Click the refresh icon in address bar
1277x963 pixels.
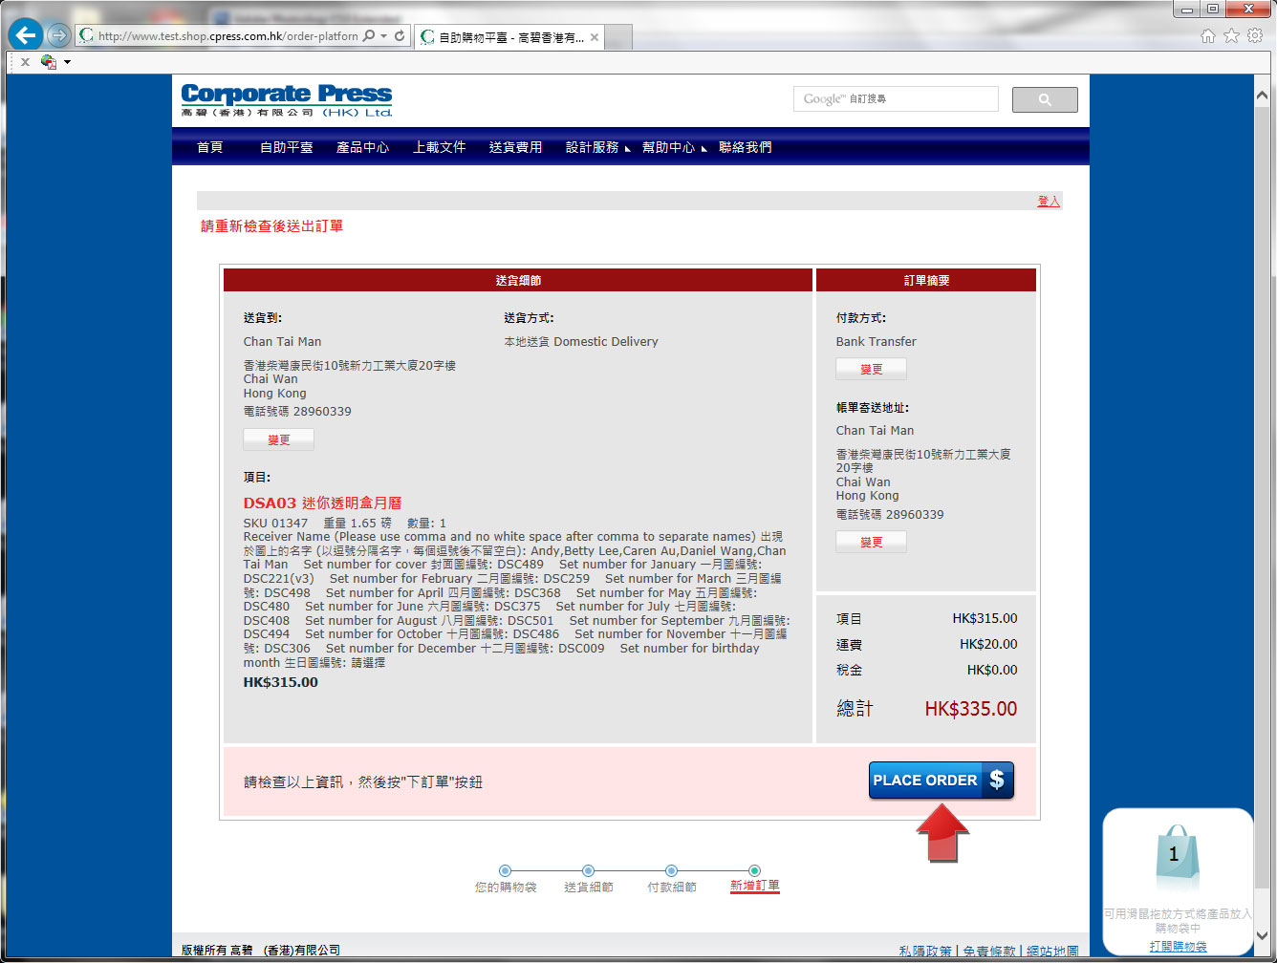400,36
